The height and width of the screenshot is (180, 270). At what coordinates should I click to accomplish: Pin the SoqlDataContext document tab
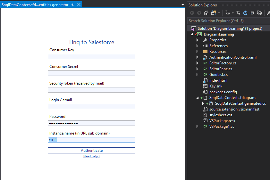(x=73, y=4)
